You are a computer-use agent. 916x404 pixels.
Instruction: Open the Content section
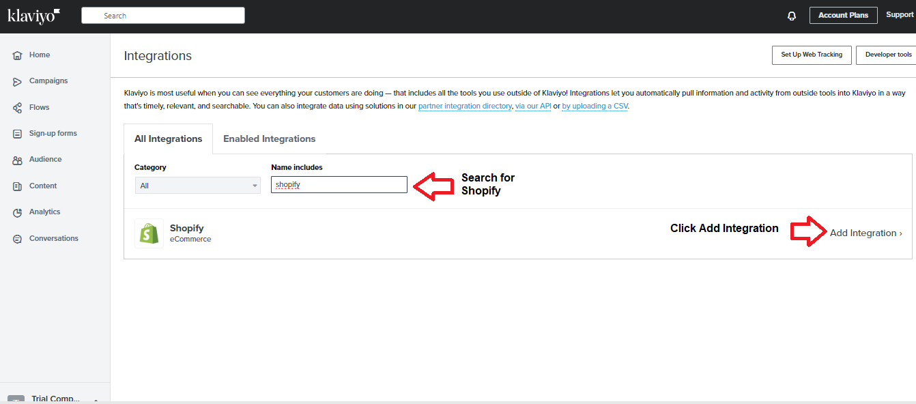43,186
